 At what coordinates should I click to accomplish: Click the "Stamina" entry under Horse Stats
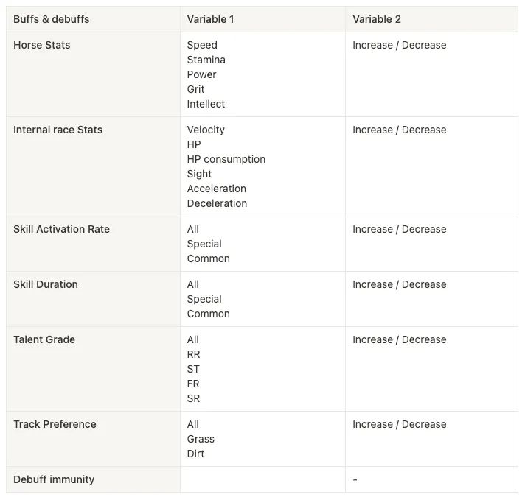pyautogui.click(x=206, y=60)
